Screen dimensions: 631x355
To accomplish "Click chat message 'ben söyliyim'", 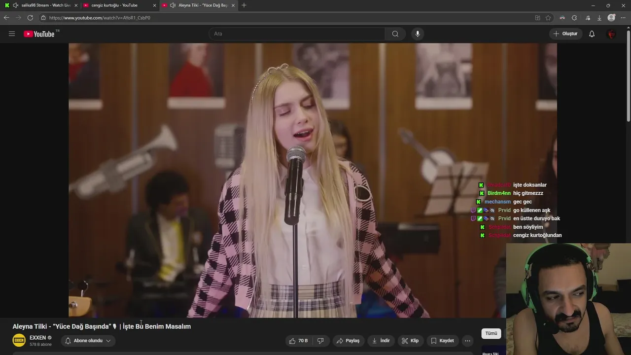I will (528, 227).
